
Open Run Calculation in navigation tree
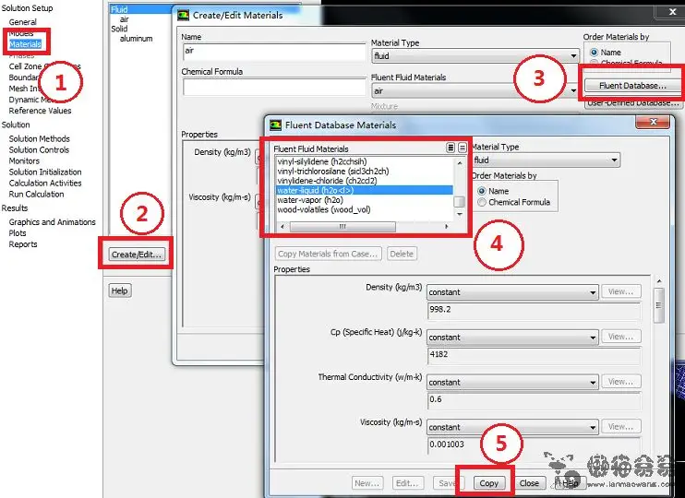36,195
